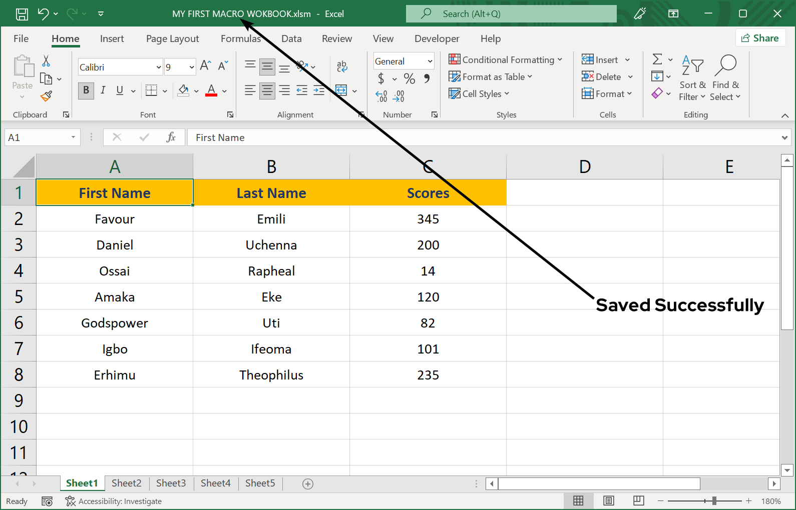Click the zoom slider handle
Image resolution: width=796 pixels, height=510 pixels.
tap(714, 501)
